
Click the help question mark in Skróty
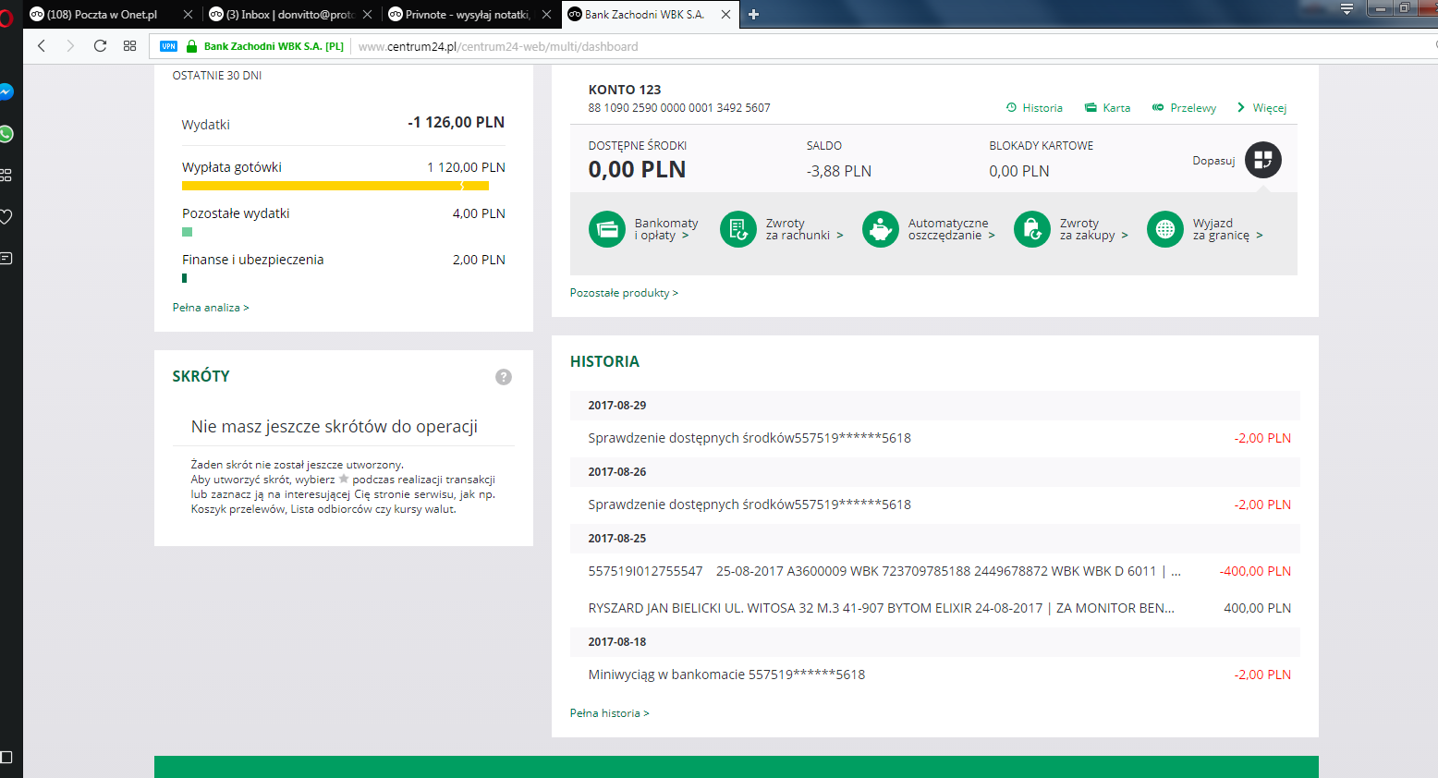click(x=504, y=377)
